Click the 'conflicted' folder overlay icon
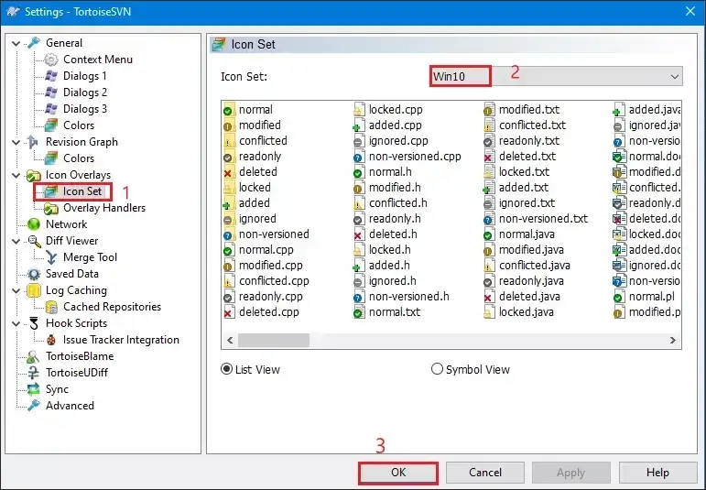The height and width of the screenshot is (490, 706). (x=228, y=141)
